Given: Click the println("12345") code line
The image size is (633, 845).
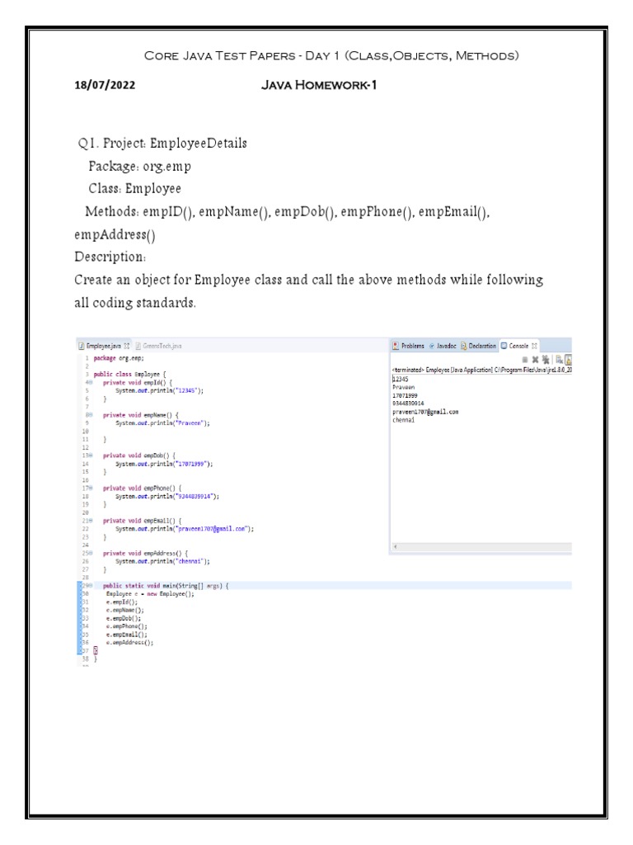Looking at the screenshot, I should coord(159,390).
